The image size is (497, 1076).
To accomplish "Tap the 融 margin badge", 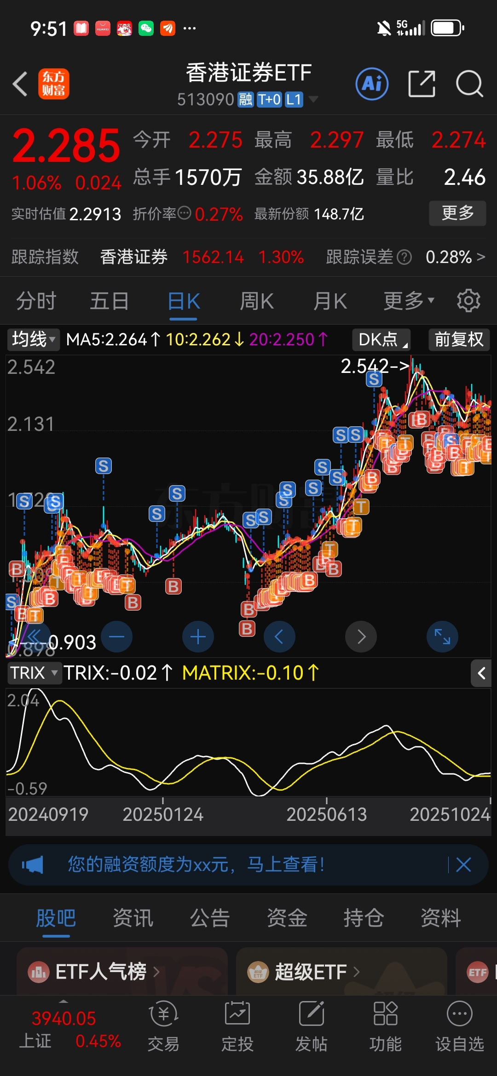I will pos(245,99).
